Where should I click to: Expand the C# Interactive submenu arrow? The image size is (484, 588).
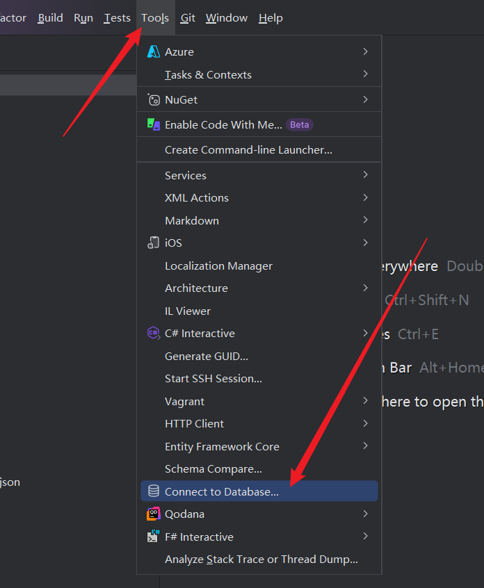point(366,333)
